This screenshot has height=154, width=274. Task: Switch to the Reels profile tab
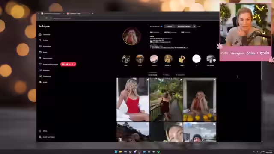point(167,75)
